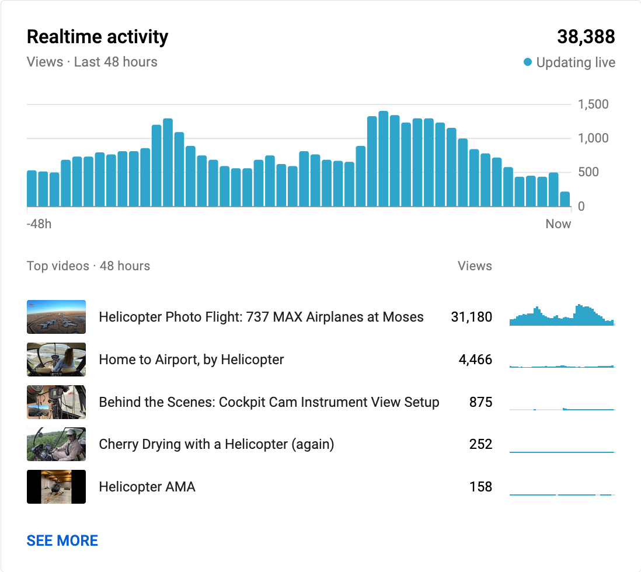Select 'Cherry Drying with a Helicopter (again)' title
The width and height of the screenshot is (641, 572).
coord(216,444)
